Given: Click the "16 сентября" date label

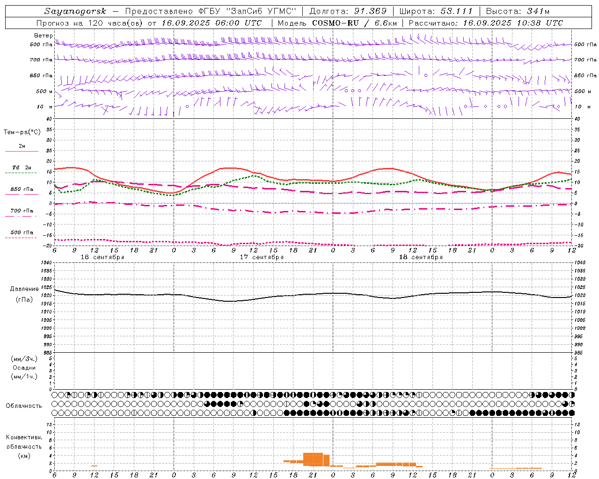Looking at the screenshot, I should 102,257.
